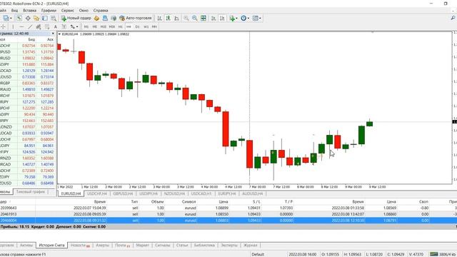Switch timeframe to M15
The height and width of the screenshot is (257, 457).
103,26
